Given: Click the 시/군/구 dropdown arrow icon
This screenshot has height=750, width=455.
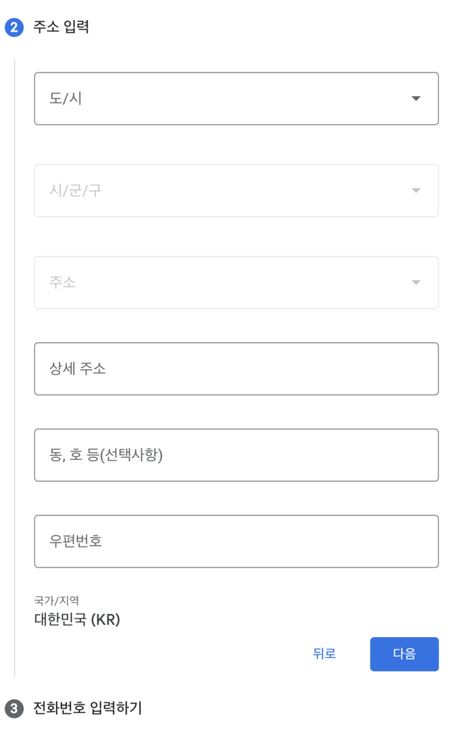Looking at the screenshot, I should pyautogui.click(x=415, y=190).
